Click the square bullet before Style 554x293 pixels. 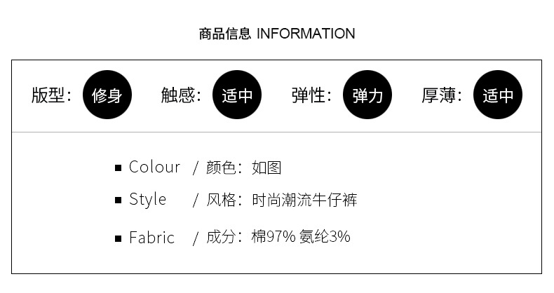(119, 201)
